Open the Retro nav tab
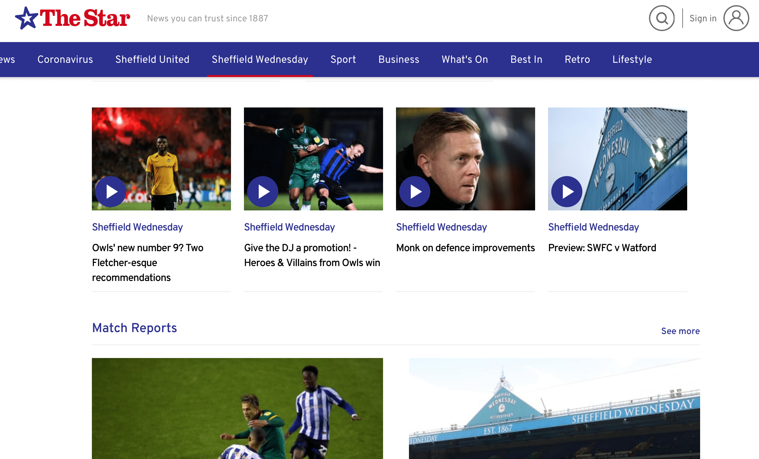This screenshot has width=759, height=459. click(577, 60)
